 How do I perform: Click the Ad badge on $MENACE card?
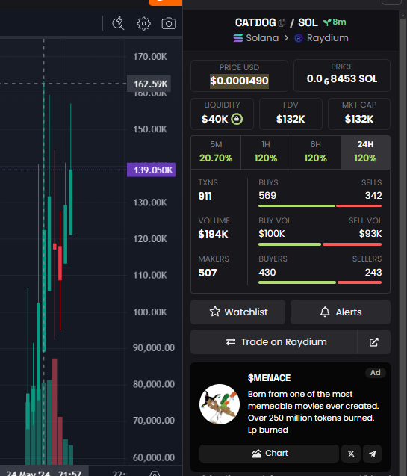click(375, 373)
